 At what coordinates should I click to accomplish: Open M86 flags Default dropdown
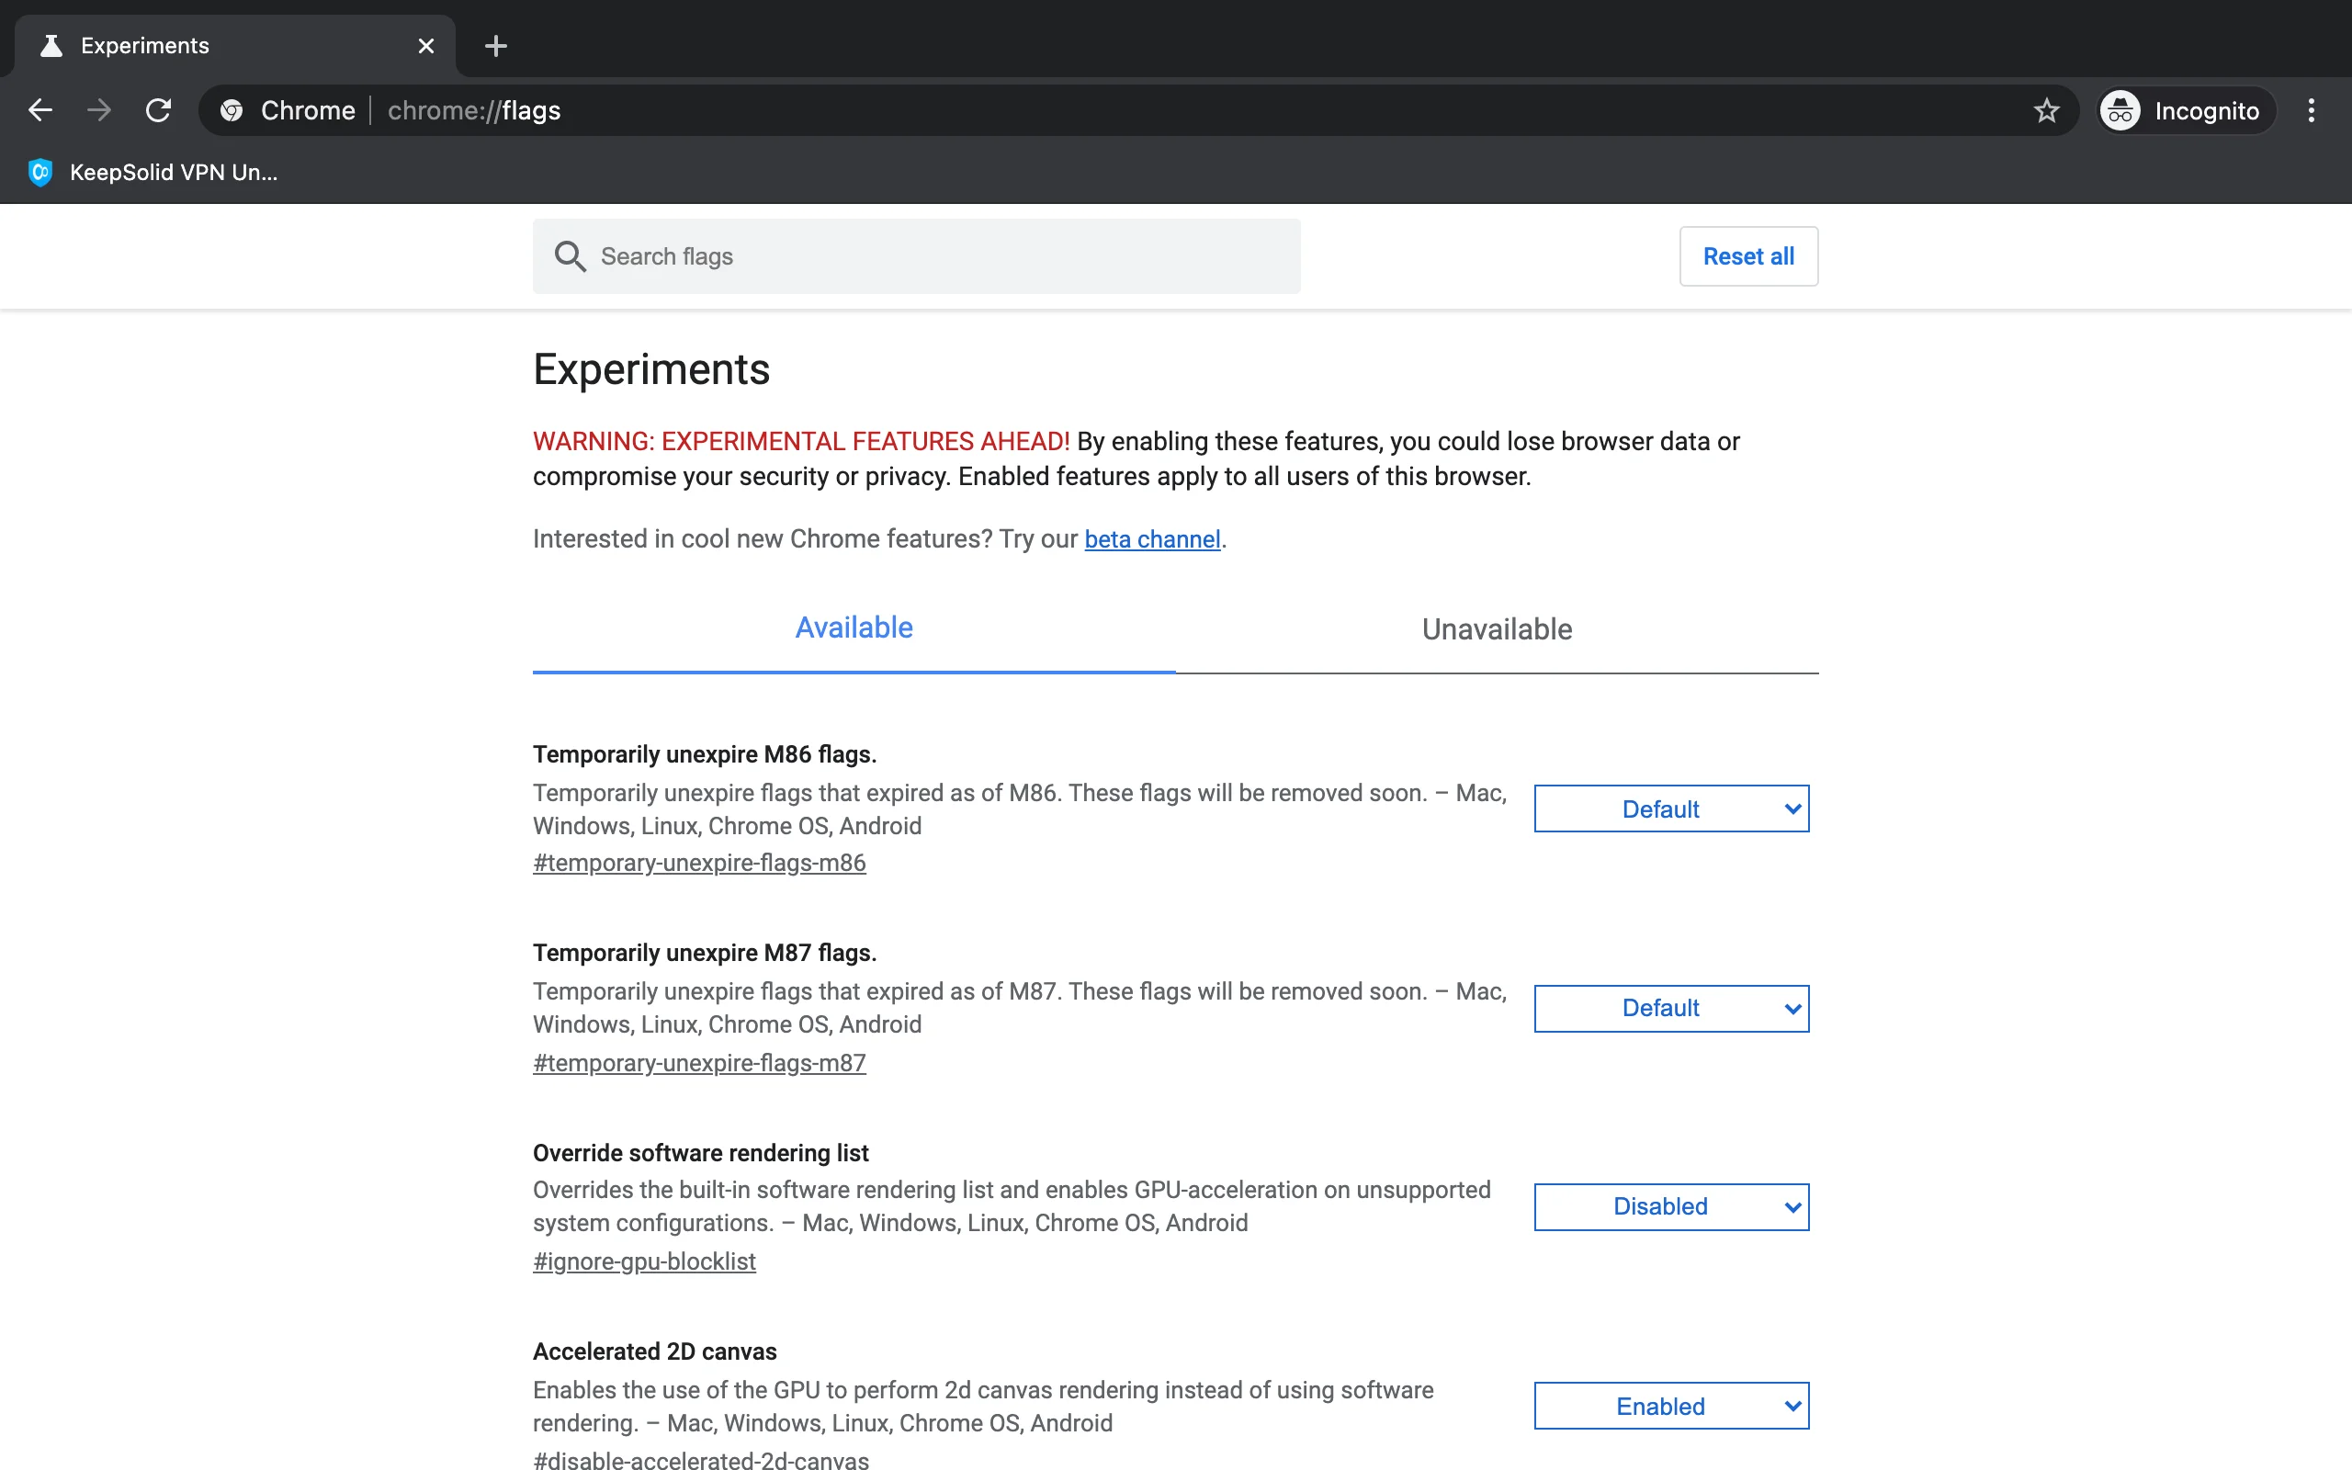[1670, 808]
